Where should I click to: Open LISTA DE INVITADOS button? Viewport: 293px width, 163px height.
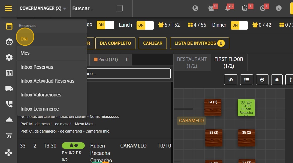[x=200, y=43]
